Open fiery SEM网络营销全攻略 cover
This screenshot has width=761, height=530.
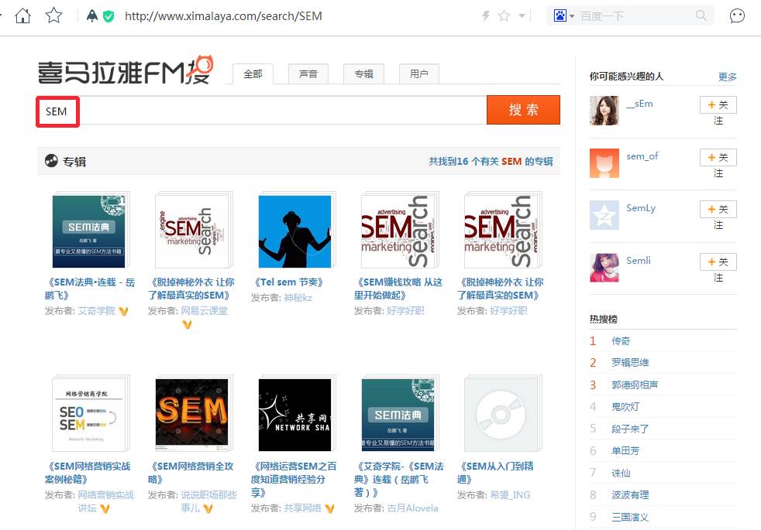tap(193, 414)
